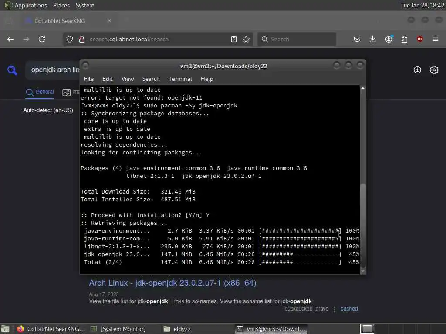Bookmark this page with the star icon
Screen dimensions: 446x334
pyautogui.click(x=246, y=39)
